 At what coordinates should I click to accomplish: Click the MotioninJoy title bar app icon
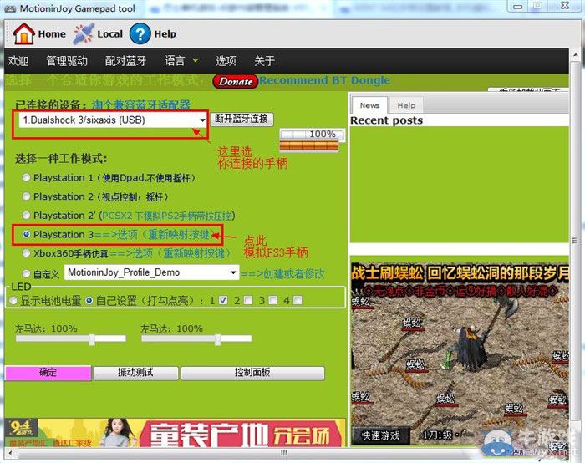(10, 8)
